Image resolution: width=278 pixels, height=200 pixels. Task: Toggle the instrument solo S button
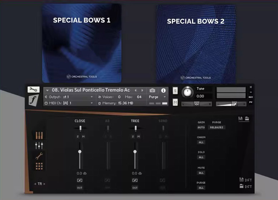coord(175,91)
